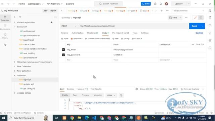This screenshot has width=215, height=121.
Task: Select x-www-form-urlencoded body type
Action: pos(97,39)
